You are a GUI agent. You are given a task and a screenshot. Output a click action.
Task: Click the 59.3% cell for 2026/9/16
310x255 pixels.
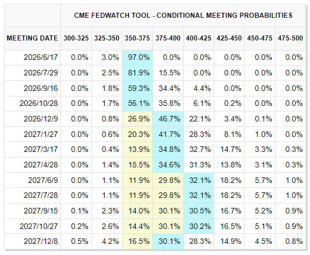point(137,89)
